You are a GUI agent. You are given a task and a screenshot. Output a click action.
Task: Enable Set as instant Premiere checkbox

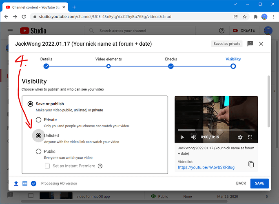coord(47,166)
